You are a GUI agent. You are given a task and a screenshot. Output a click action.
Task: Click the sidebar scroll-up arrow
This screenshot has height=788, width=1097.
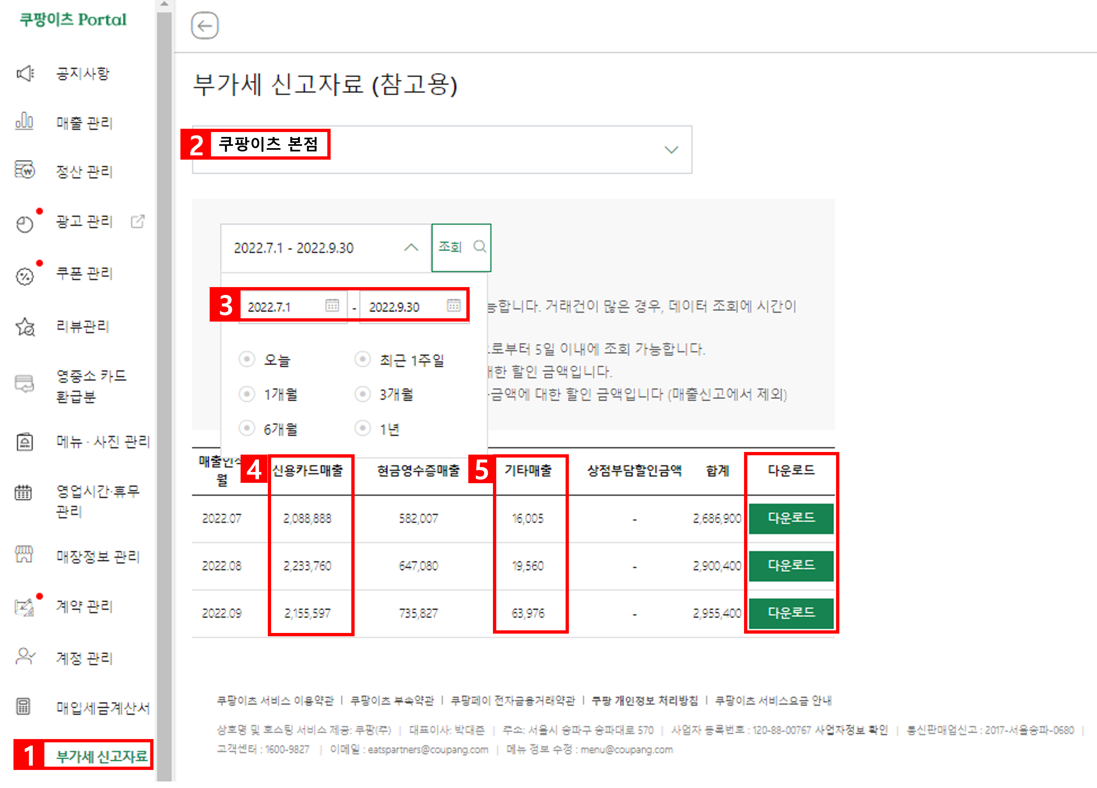coord(164,4)
